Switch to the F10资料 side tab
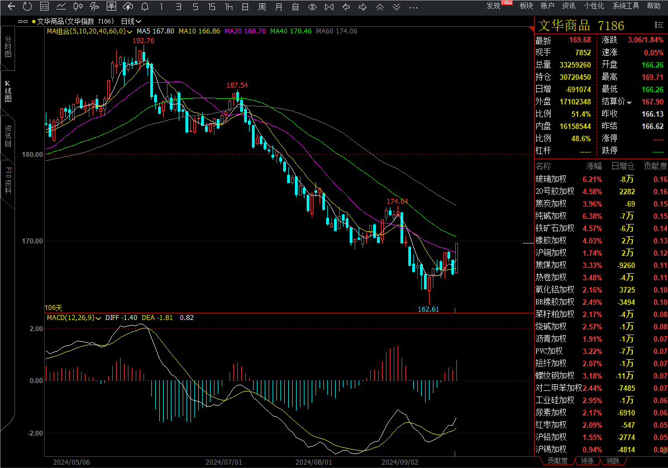 [8, 180]
